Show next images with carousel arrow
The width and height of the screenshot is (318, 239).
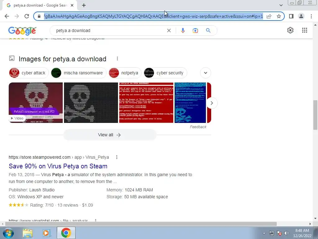coord(212,103)
